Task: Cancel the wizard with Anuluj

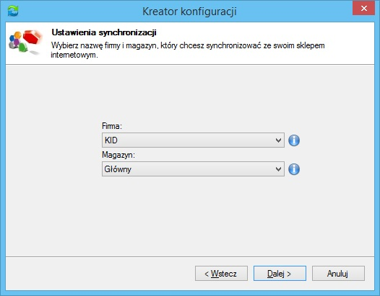Action: coord(338,274)
